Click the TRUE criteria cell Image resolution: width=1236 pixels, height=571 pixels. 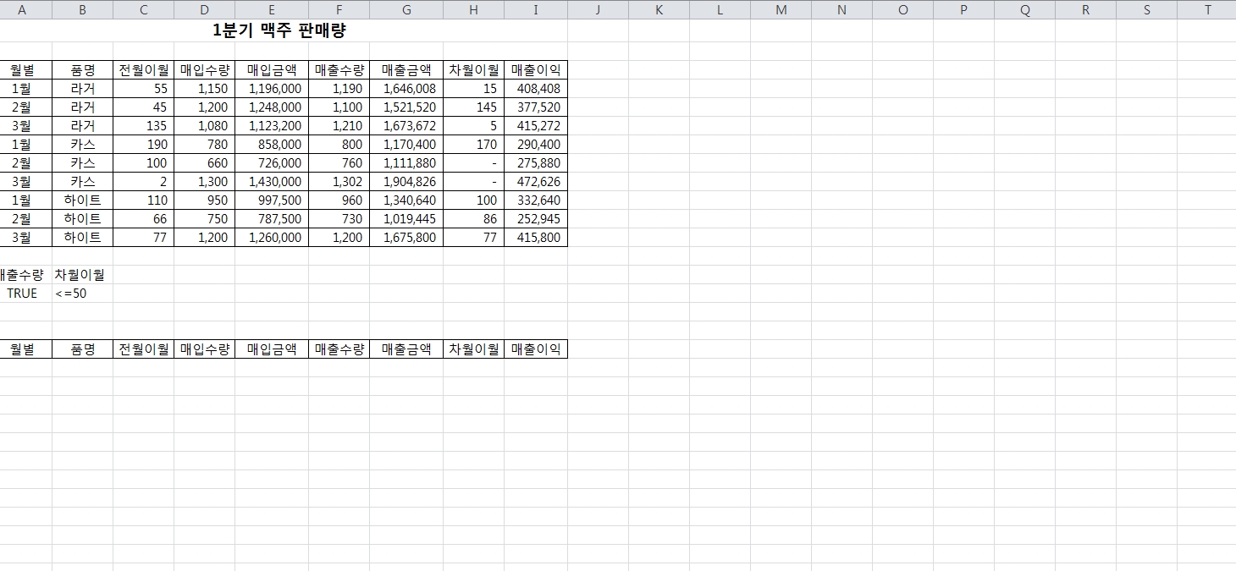click(22, 294)
